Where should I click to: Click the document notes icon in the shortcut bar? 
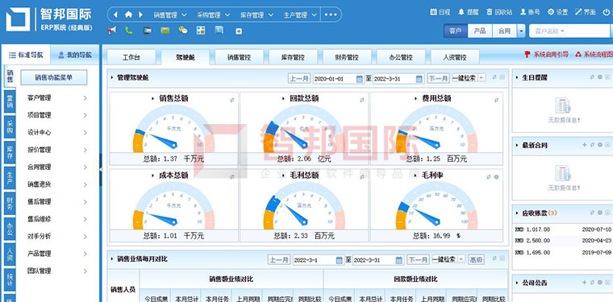[x=219, y=31]
